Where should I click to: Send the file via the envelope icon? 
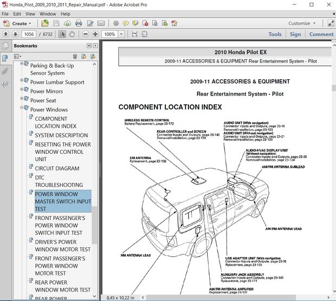coord(101,23)
